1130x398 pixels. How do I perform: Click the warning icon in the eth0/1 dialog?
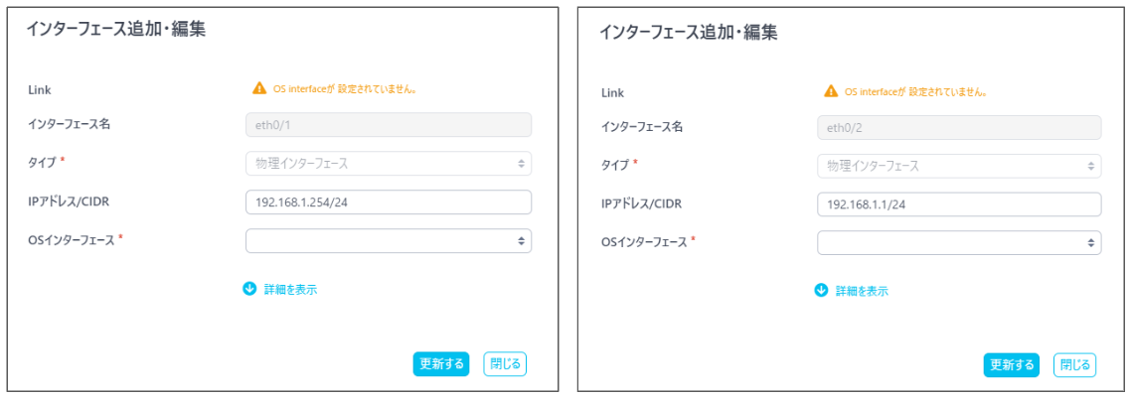pyautogui.click(x=259, y=88)
